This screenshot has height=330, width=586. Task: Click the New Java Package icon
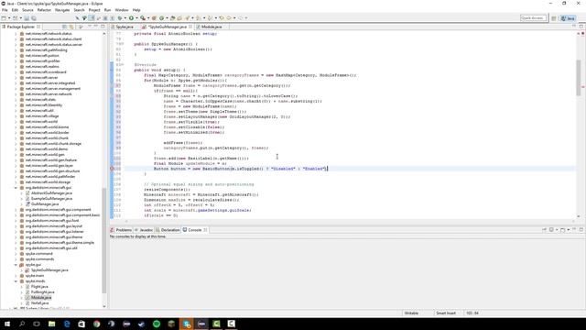pyautogui.click(x=154, y=18)
